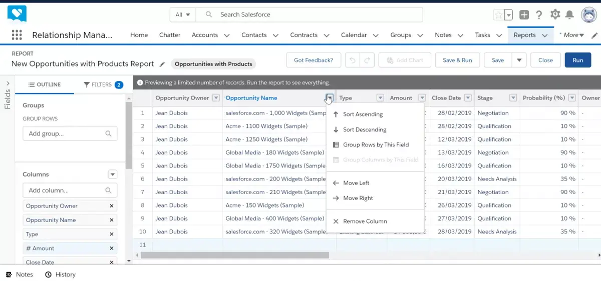601x281 pixels.
Task: Click the Global Media - 400 Widgets (Sample) cell
Action: point(275,218)
